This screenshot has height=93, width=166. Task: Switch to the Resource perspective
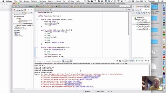click(140, 6)
